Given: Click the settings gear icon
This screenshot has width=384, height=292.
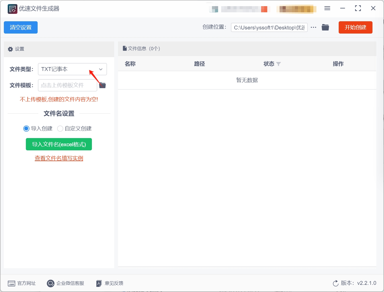Looking at the screenshot, I should coord(10,49).
